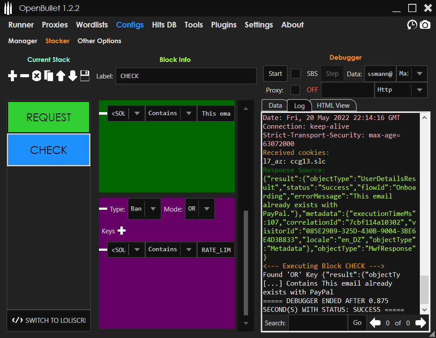Click the Go search button
This screenshot has width=436, height=338.
[x=357, y=323]
